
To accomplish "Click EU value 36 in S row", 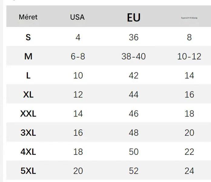I will [133, 37].
